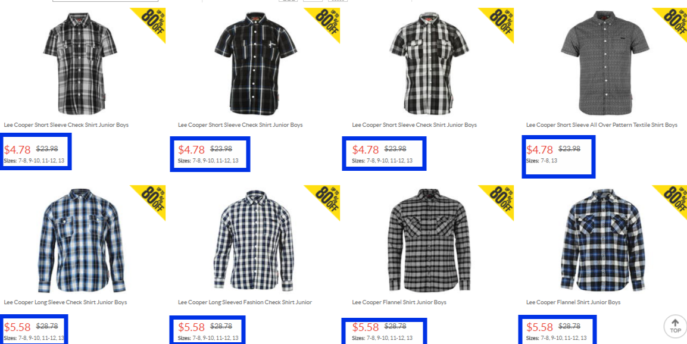The height and width of the screenshot is (344, 687).
Task: Open Short Sleeve All Over Pattern Textile Shirt link
Action: coord(602,125)
